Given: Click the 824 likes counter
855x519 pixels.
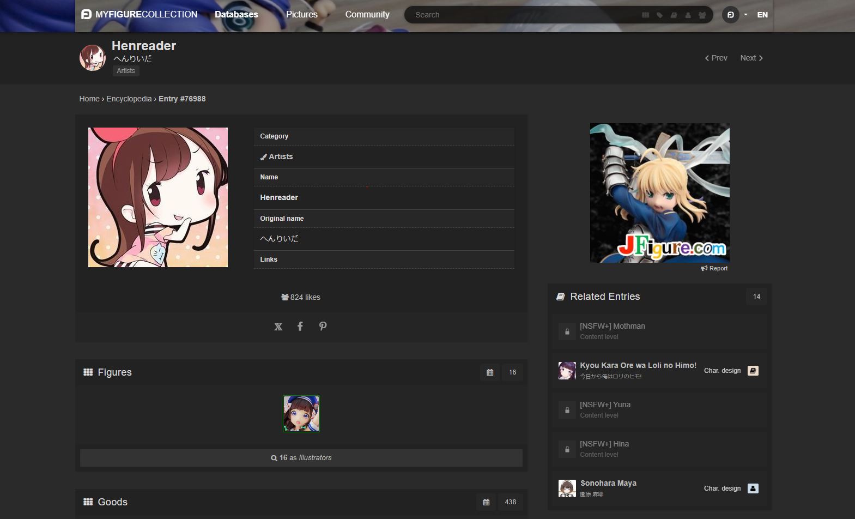Looking at the screenshot, I should [301, 297].
